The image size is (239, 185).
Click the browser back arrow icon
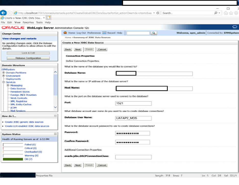(3, 13)
